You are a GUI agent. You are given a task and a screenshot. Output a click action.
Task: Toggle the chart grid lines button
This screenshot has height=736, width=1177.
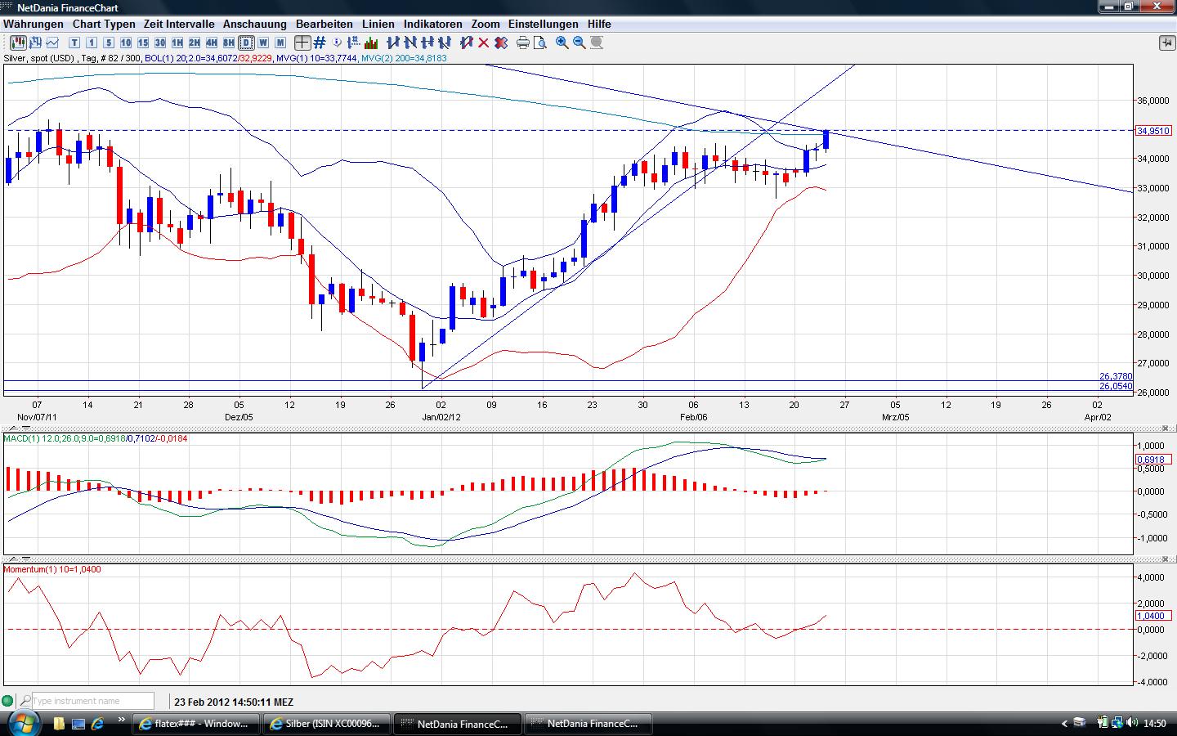click(x=320, y=43)
